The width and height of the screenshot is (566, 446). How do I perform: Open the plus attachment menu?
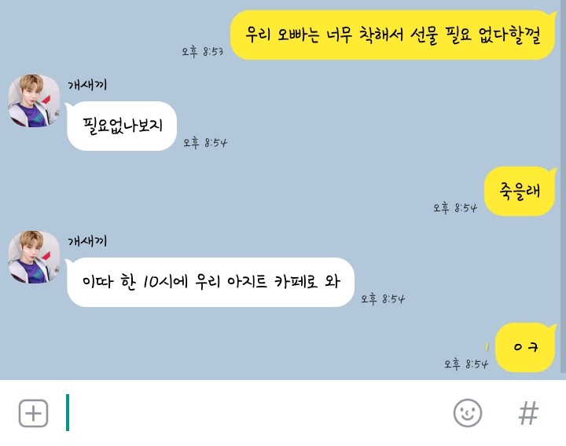[x=33, y=413]
